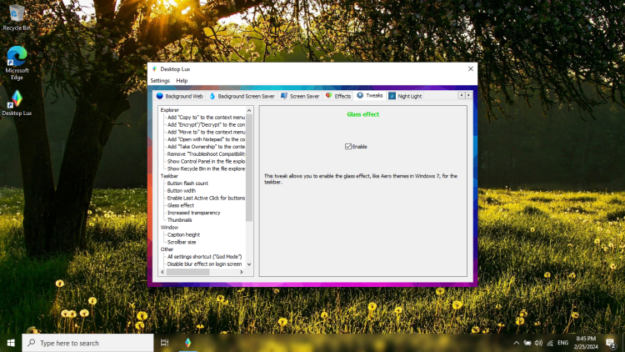The width and height of the screenshot is (625, 352).
Task: Click the Screen Saver tab icon
Action: pyautogui.click(x=284, y=96)
